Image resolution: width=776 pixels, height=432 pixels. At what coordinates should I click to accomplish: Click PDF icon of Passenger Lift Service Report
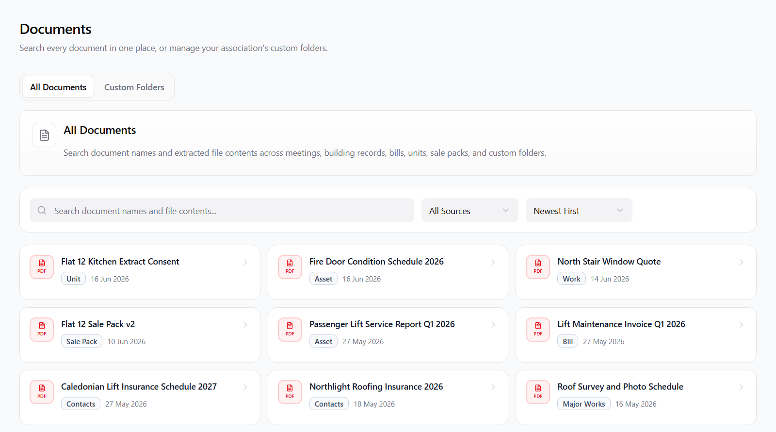click(290, 330)
